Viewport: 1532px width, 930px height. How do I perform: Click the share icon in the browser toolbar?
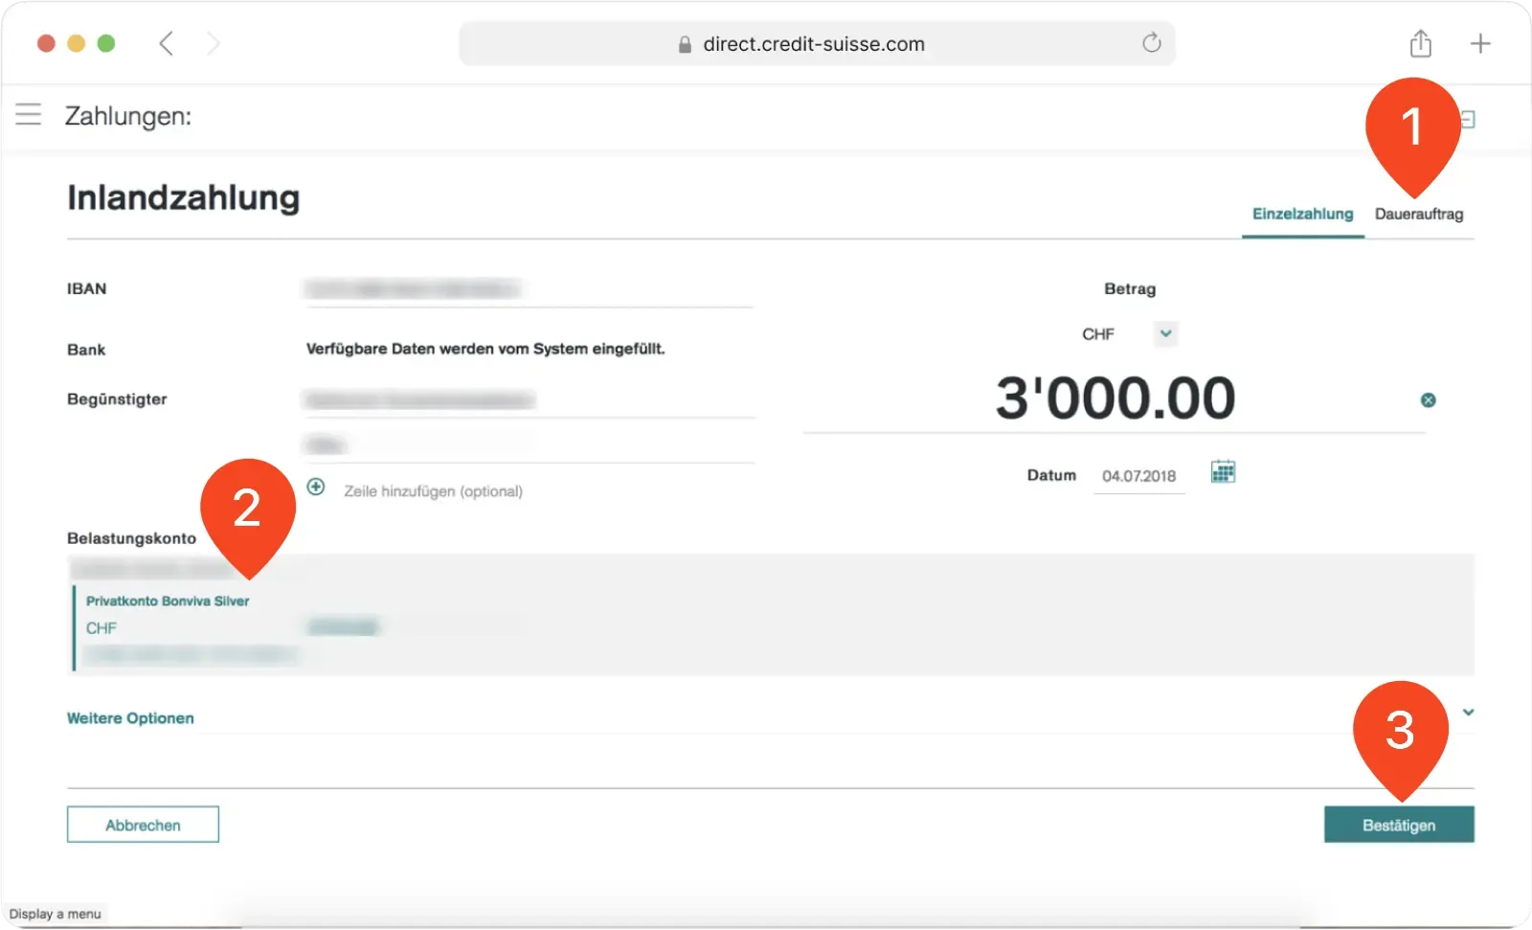click(x=1420, y=43)
